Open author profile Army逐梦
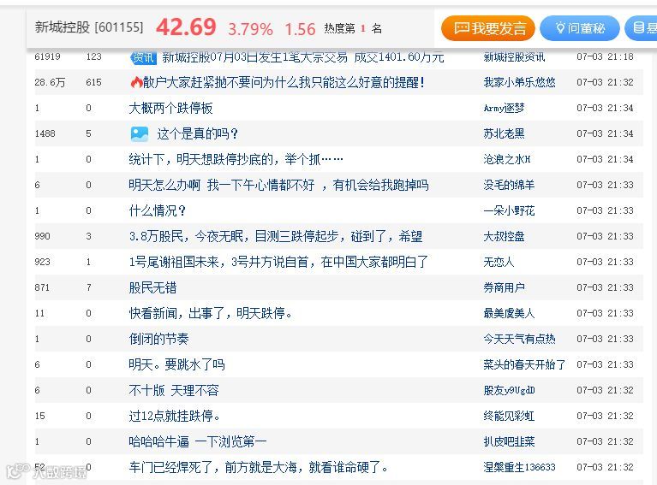 tap(504, 108)
